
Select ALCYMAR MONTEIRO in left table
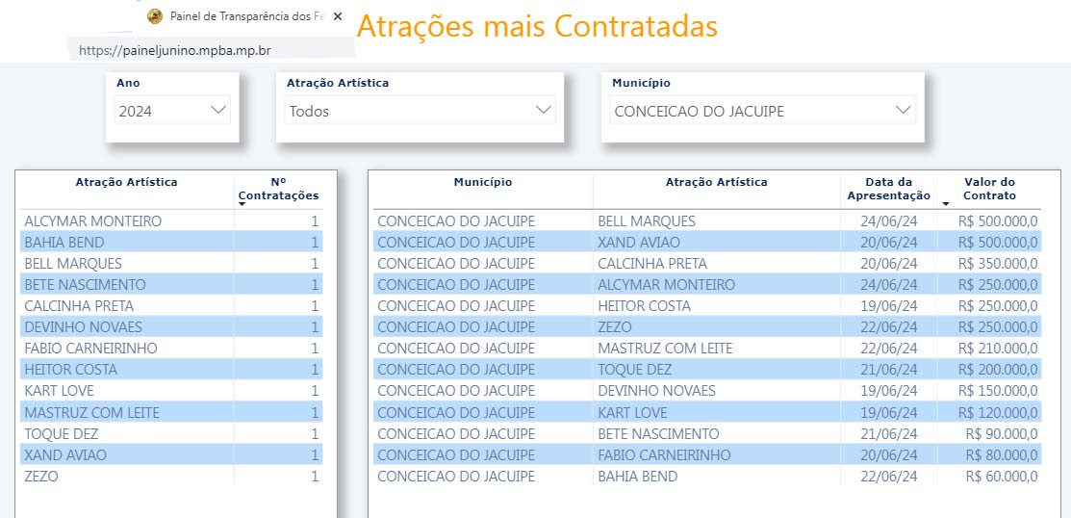170,220
